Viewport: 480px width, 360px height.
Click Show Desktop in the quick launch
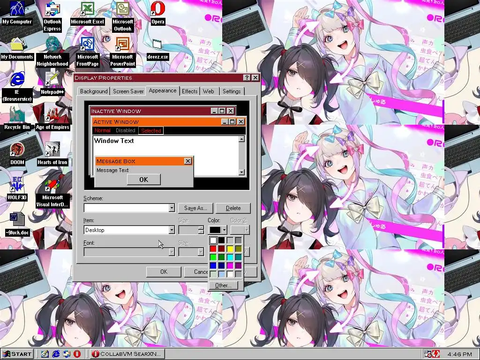[45, 354]
